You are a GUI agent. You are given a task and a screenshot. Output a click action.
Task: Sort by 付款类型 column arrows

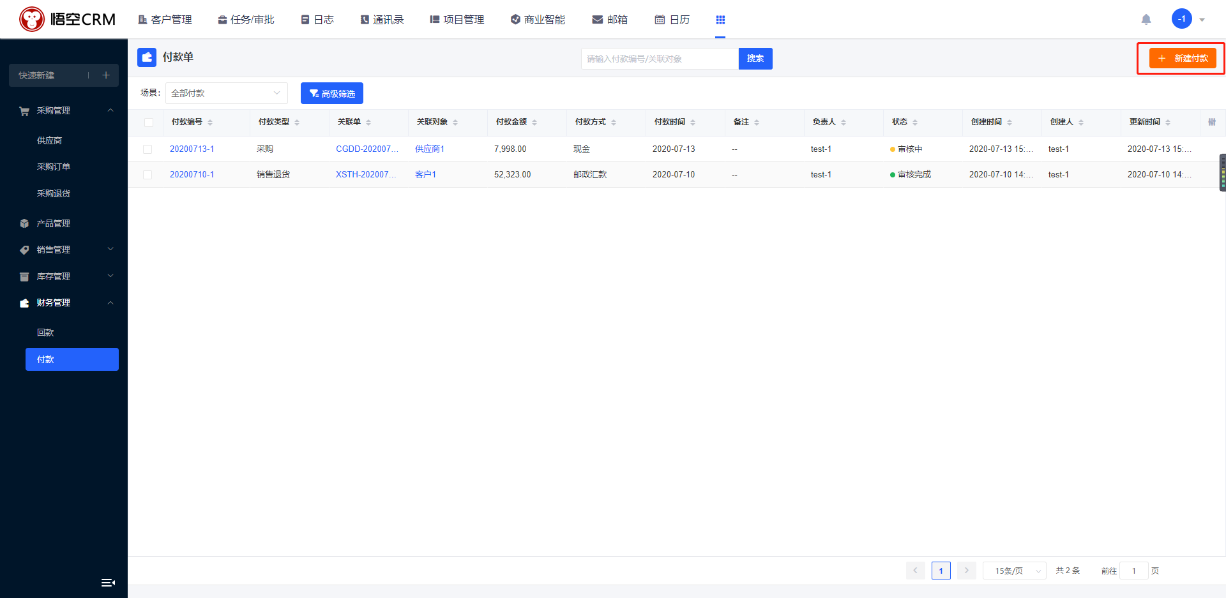pos(297,123)
